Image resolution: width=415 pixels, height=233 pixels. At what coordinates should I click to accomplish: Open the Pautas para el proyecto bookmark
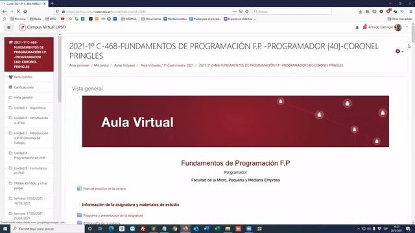(205, 19)
